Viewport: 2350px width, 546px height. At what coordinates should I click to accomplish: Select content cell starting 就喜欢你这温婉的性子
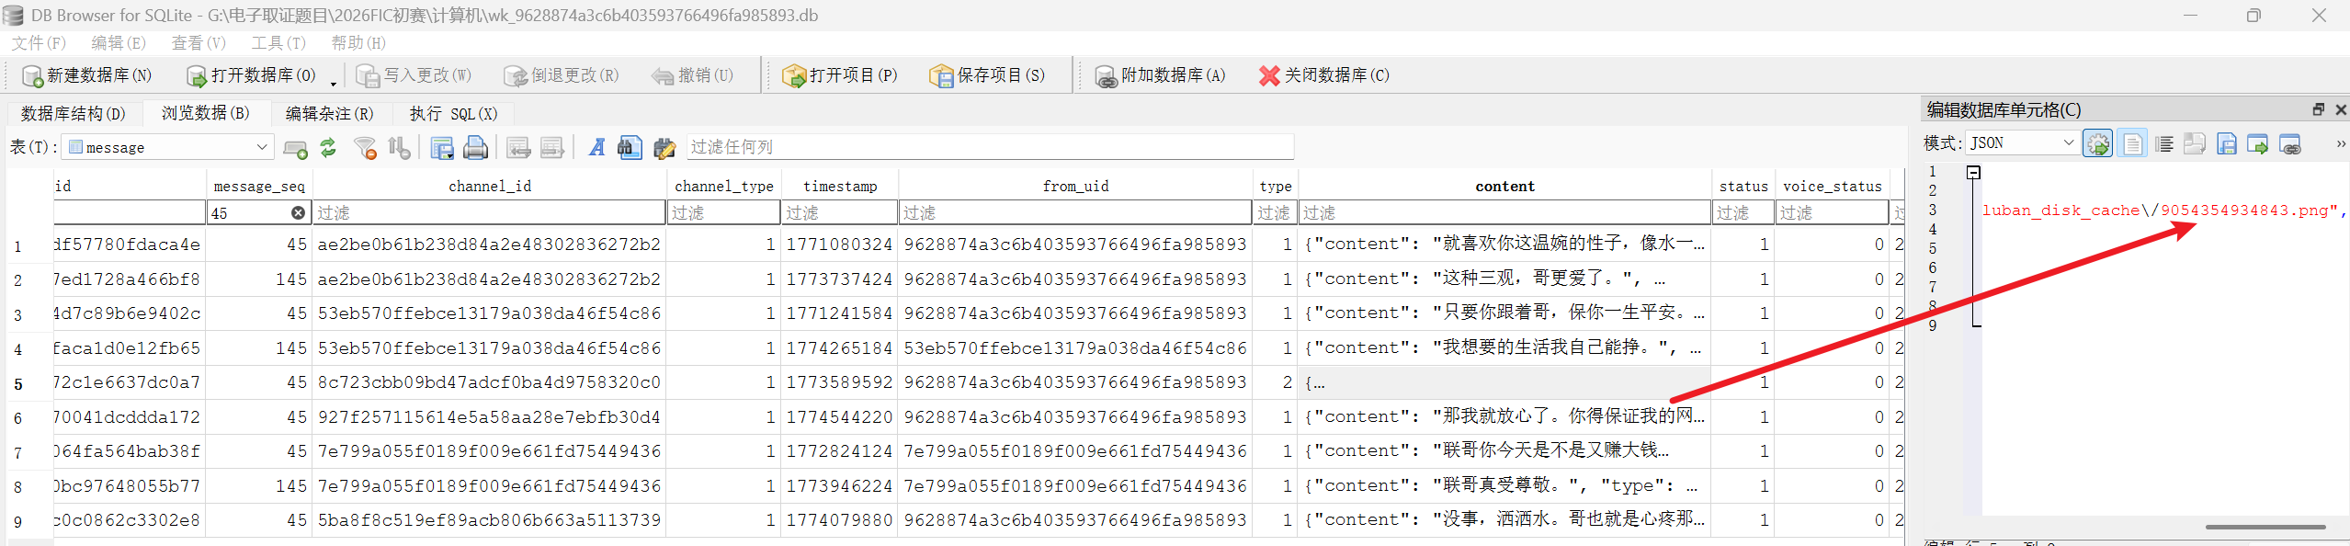tap(1504, 245)
